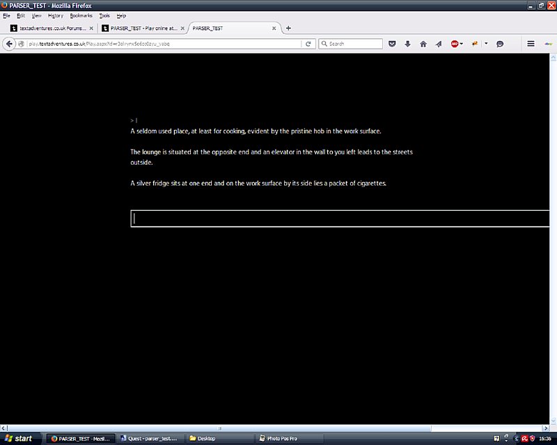Click the eBay toolbar icon
The height and width of the screenshot is (445, 557).
point(548,43)
